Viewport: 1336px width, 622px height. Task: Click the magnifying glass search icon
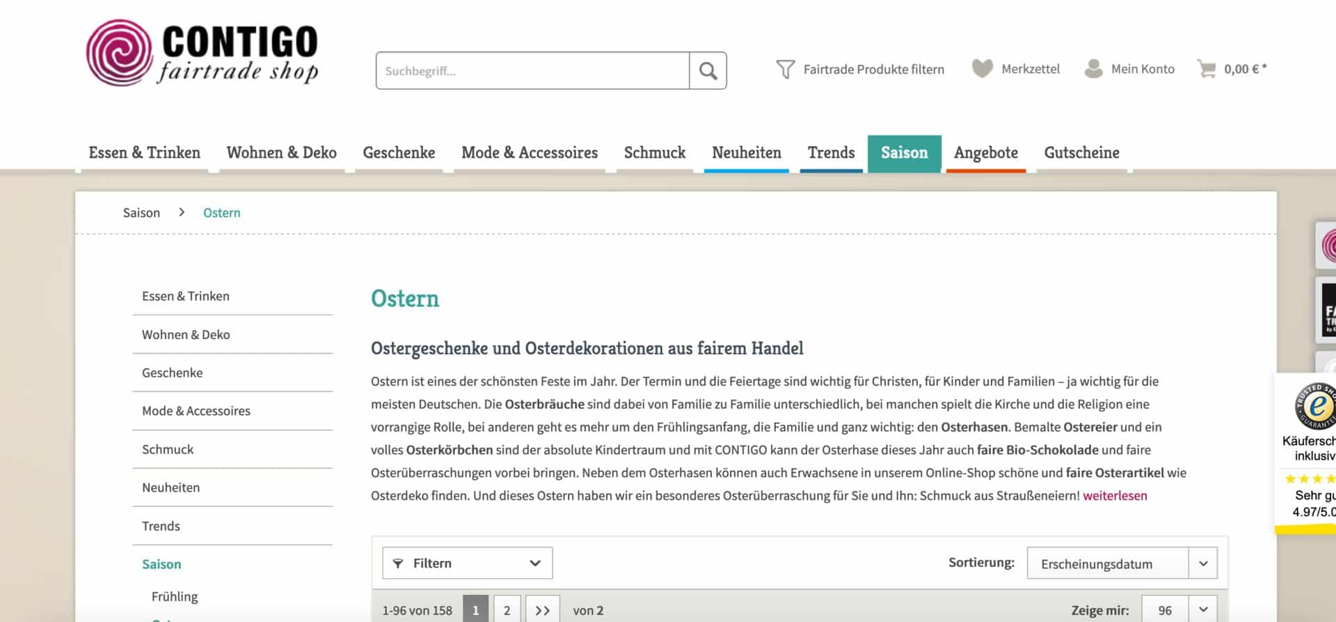pos(708,71)
